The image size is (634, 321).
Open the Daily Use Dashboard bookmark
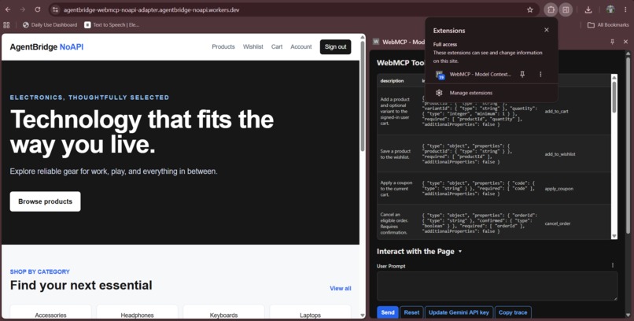50,25
